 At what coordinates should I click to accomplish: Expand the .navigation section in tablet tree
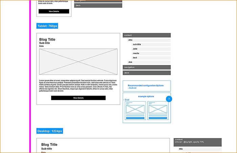click(x=147, y=67)
